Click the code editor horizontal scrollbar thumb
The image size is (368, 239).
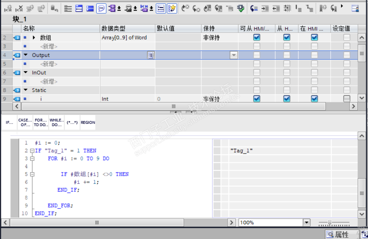(x=97, y=223)
